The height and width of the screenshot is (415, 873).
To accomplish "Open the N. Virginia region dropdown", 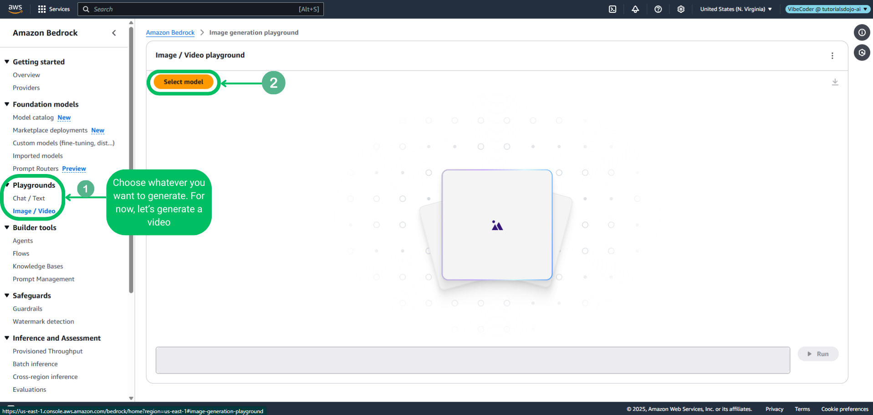I will click(x=735, y=9).
